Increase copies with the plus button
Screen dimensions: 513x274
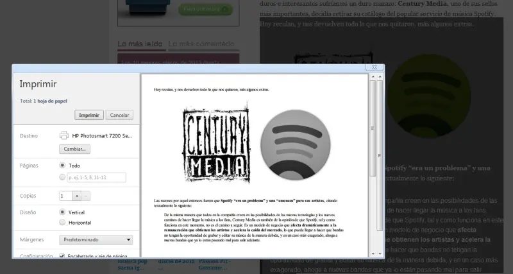point(76,196)
